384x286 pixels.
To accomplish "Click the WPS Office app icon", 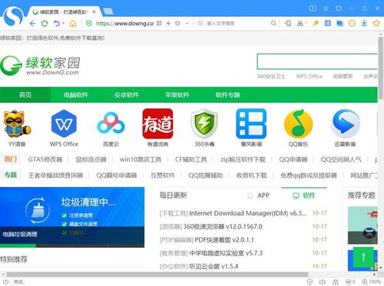I will (x=64, y=124).
